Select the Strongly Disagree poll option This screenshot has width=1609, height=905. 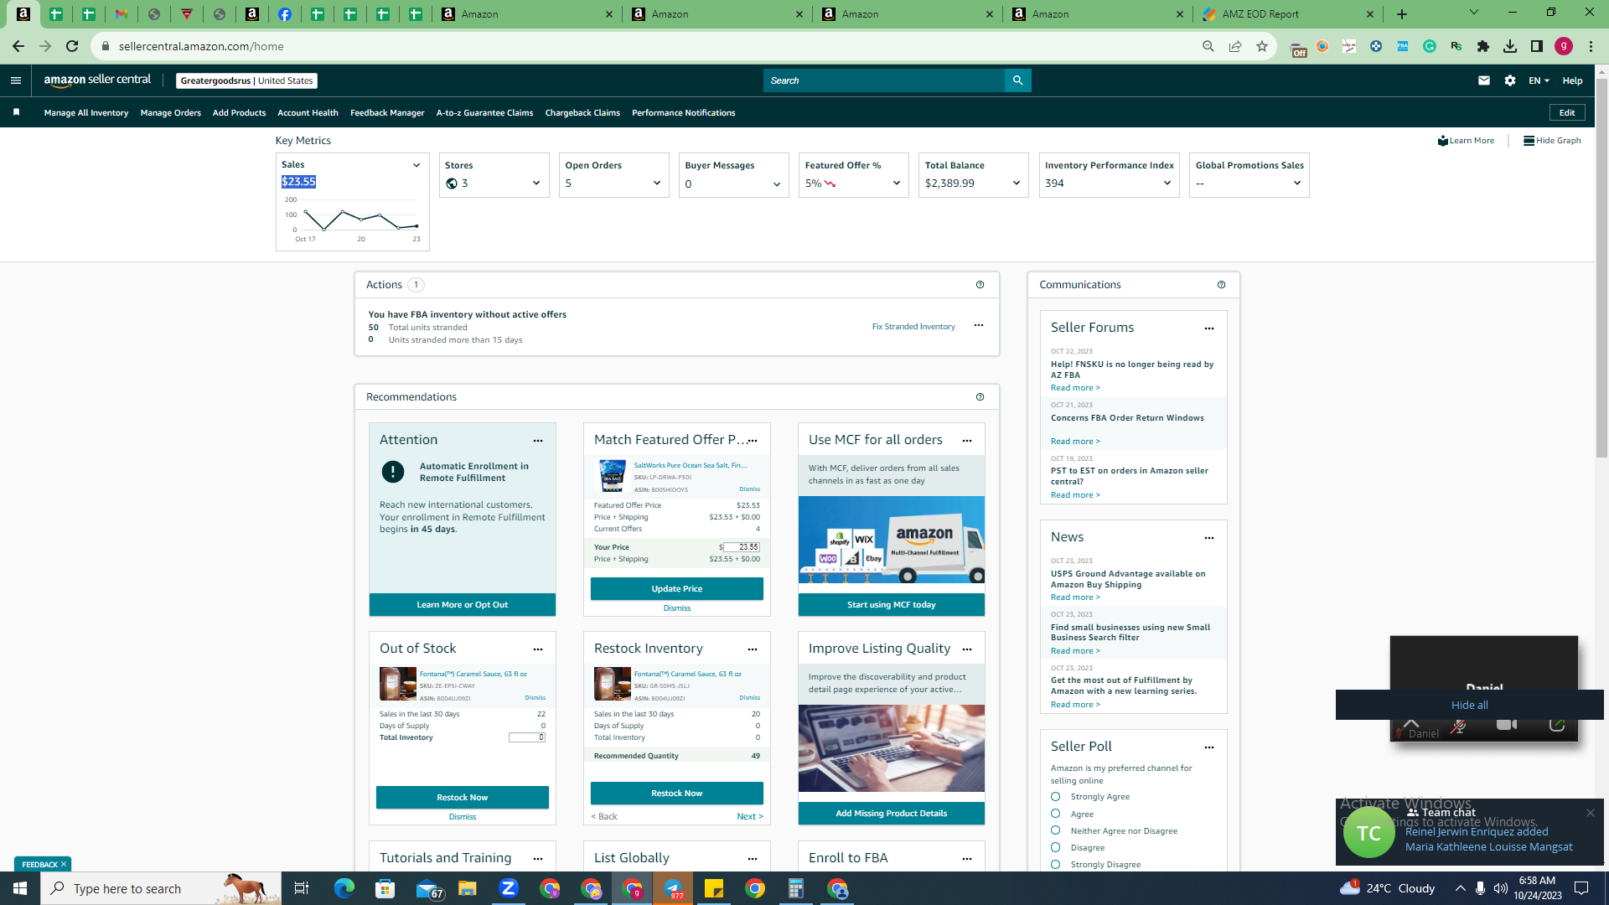click(1055, 864)
